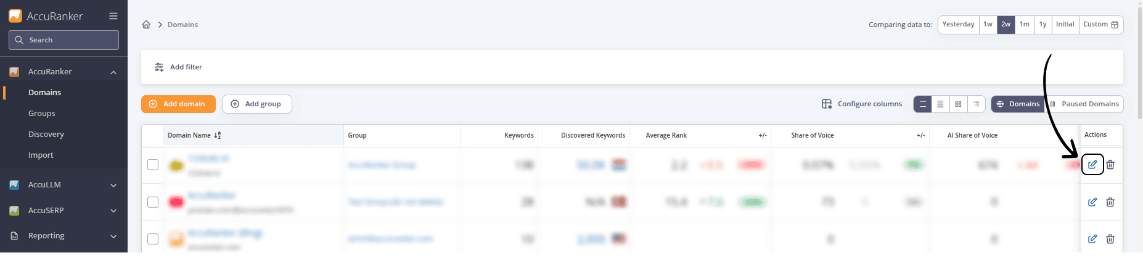Select the compact list view icon
Viewport: 1143px width, 258px height.
940,104
